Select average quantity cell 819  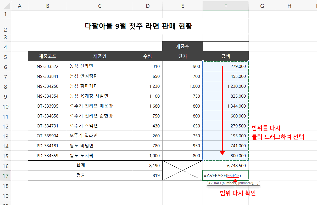coord(148,175)
